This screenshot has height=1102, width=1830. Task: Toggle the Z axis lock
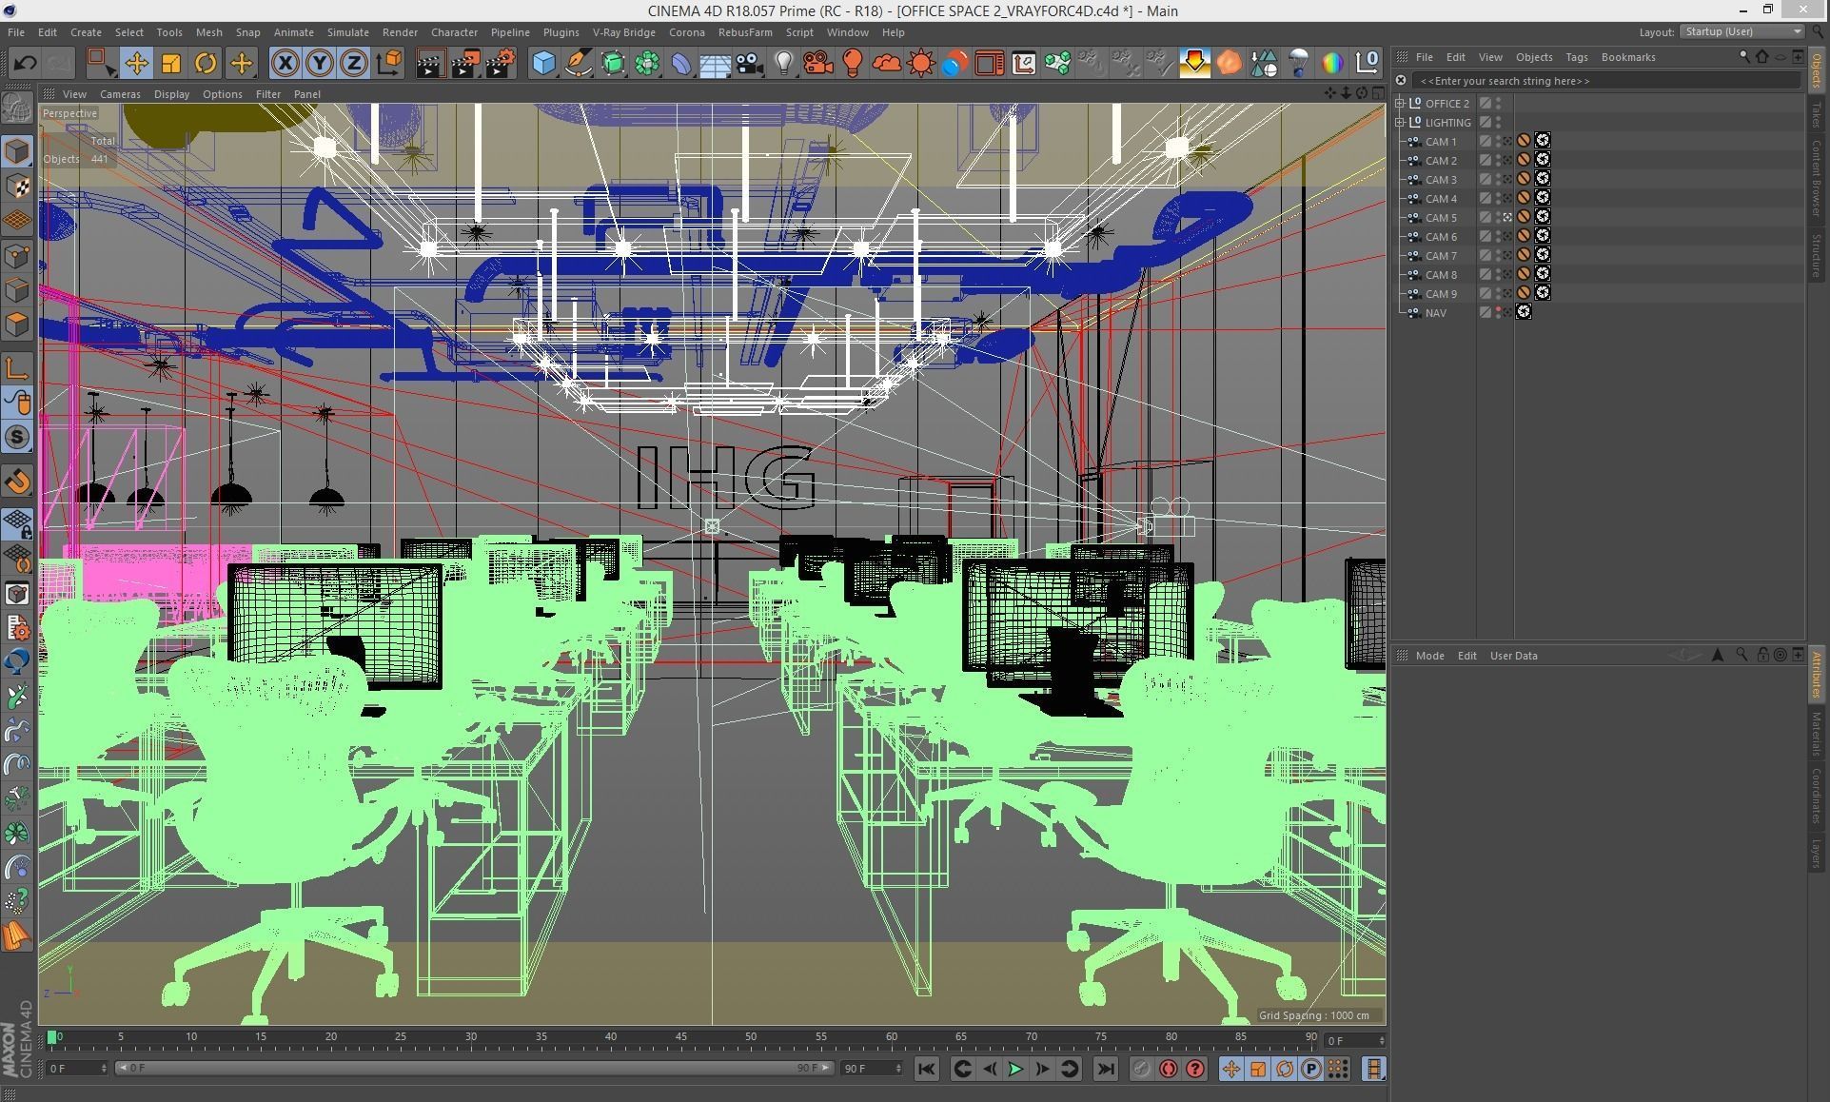354,64
